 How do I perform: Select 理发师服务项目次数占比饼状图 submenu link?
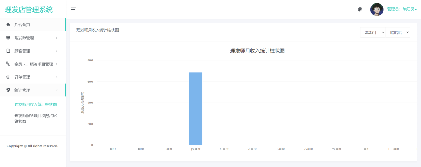pos(36,118)
